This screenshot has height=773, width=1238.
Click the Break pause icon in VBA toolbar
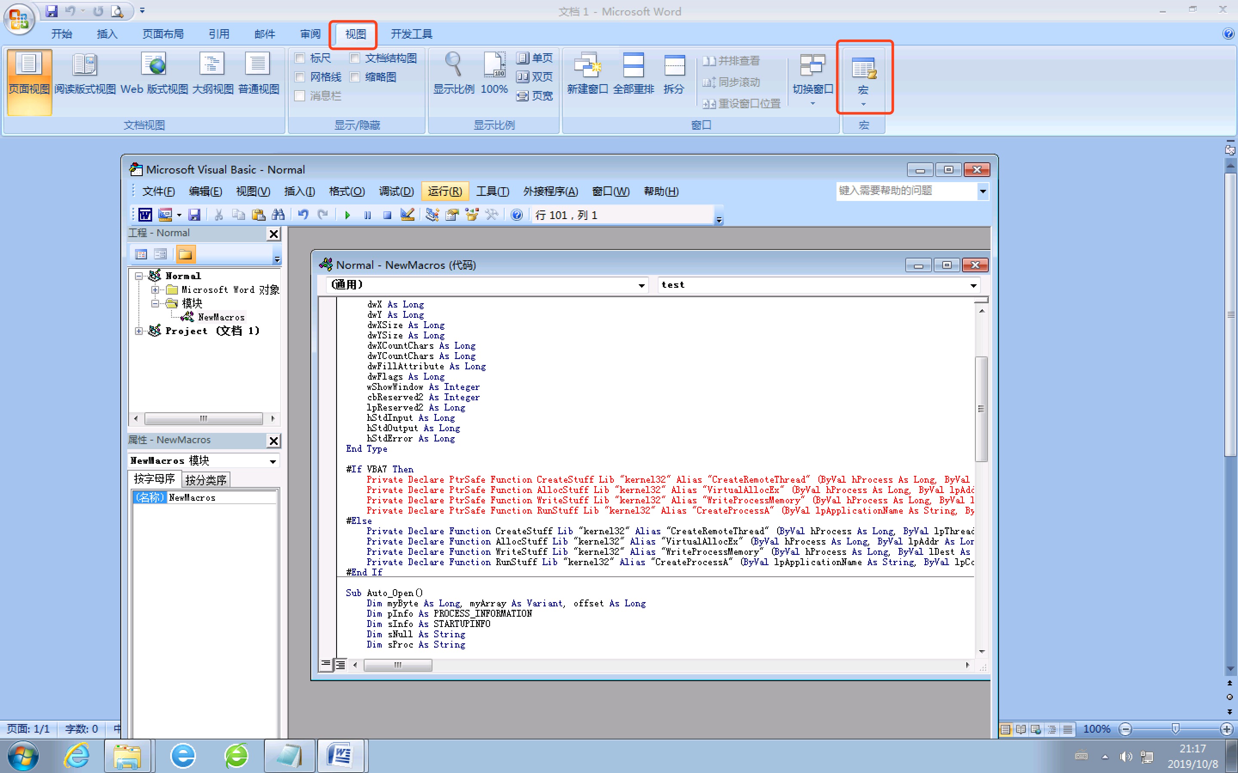point(367,215)
